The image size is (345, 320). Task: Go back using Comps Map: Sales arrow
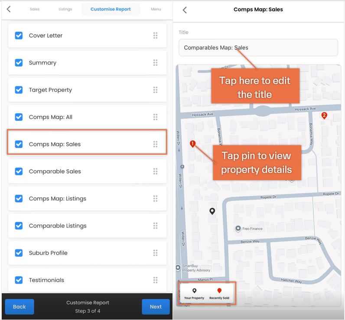(x=185, y=10)
